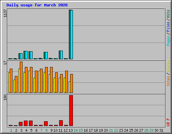Click the cyan bar for day 11
This screenshot has width=172, height=134.
coord(61,55)
